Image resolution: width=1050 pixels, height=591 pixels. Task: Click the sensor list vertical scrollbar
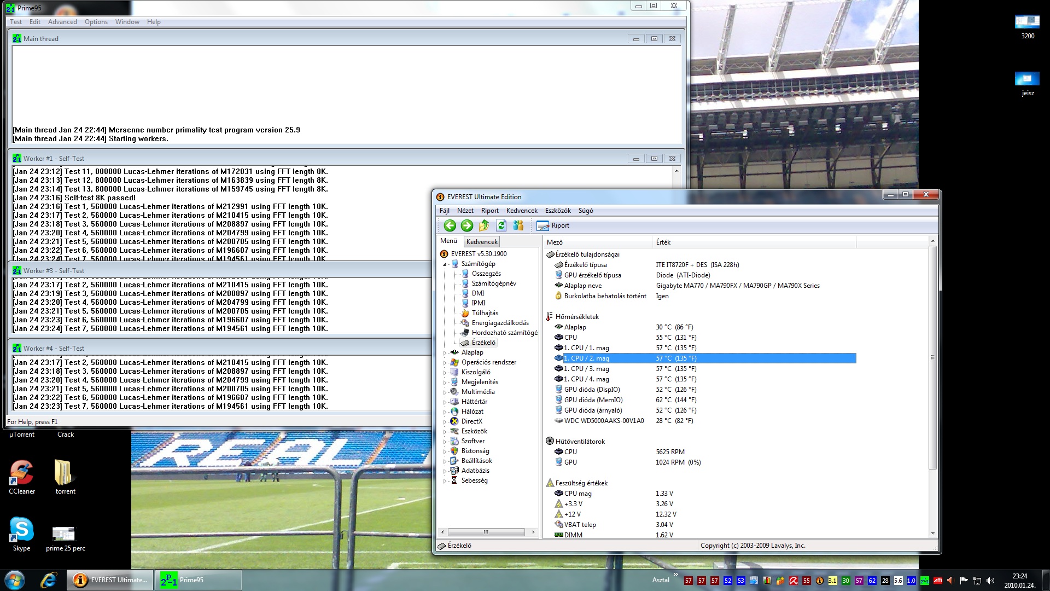(932, 357)
